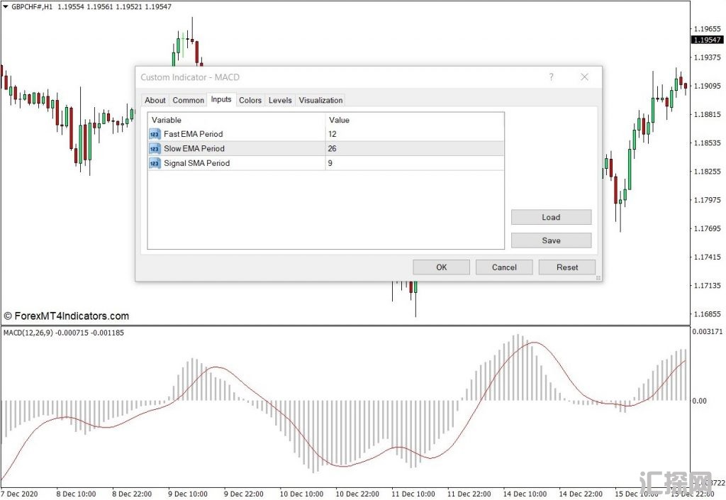Edit the Slow EMA value 26
This screenshot has height=500, width=726.
pos(415,149)
